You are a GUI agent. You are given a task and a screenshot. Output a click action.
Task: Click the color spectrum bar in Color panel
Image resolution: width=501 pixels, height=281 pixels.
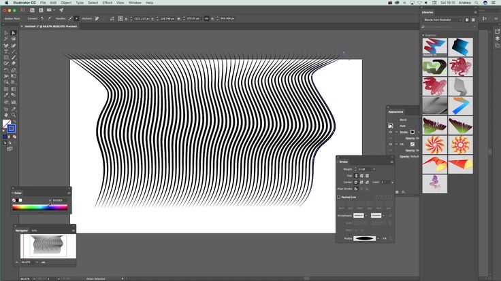[x=39, y=208]
